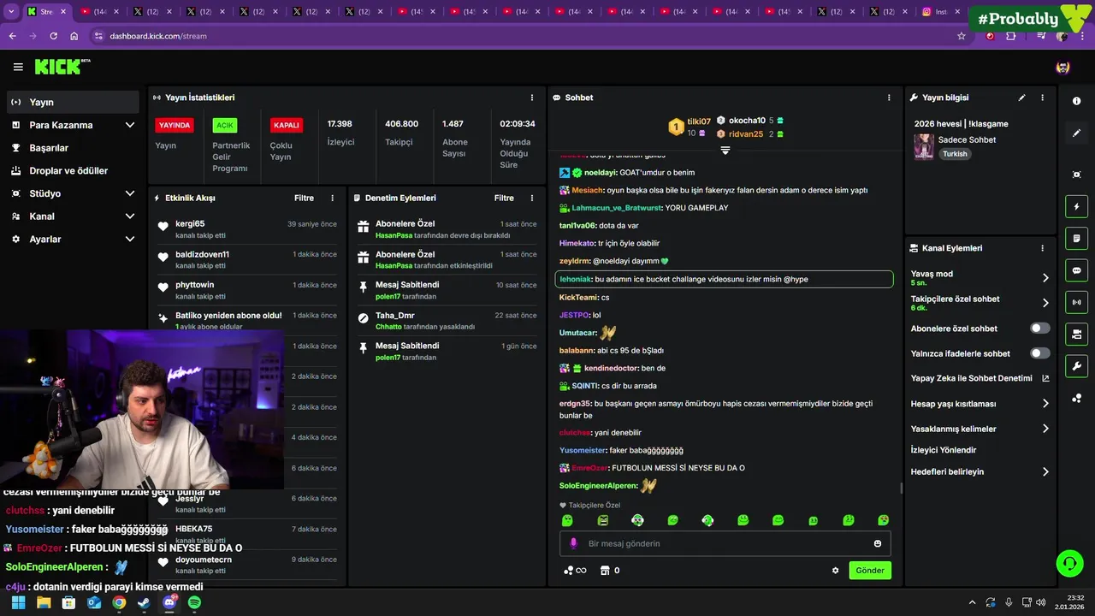Bookmark this page with the star icon
The image size is (1095, 616).
(x=962, y=36)
